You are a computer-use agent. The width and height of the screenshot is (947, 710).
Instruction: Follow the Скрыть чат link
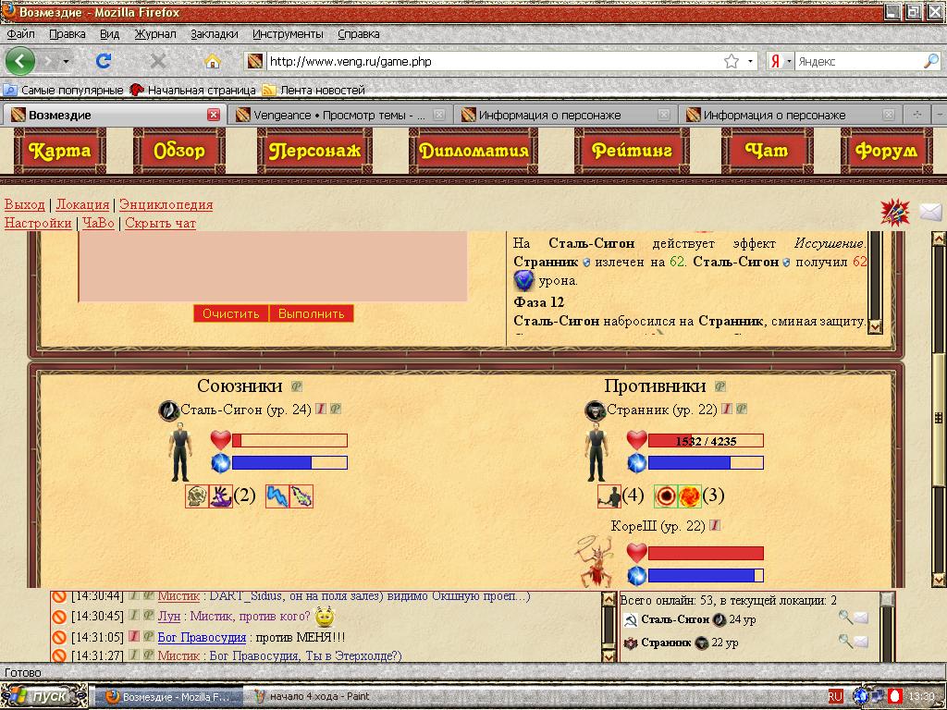click(160, 224)
